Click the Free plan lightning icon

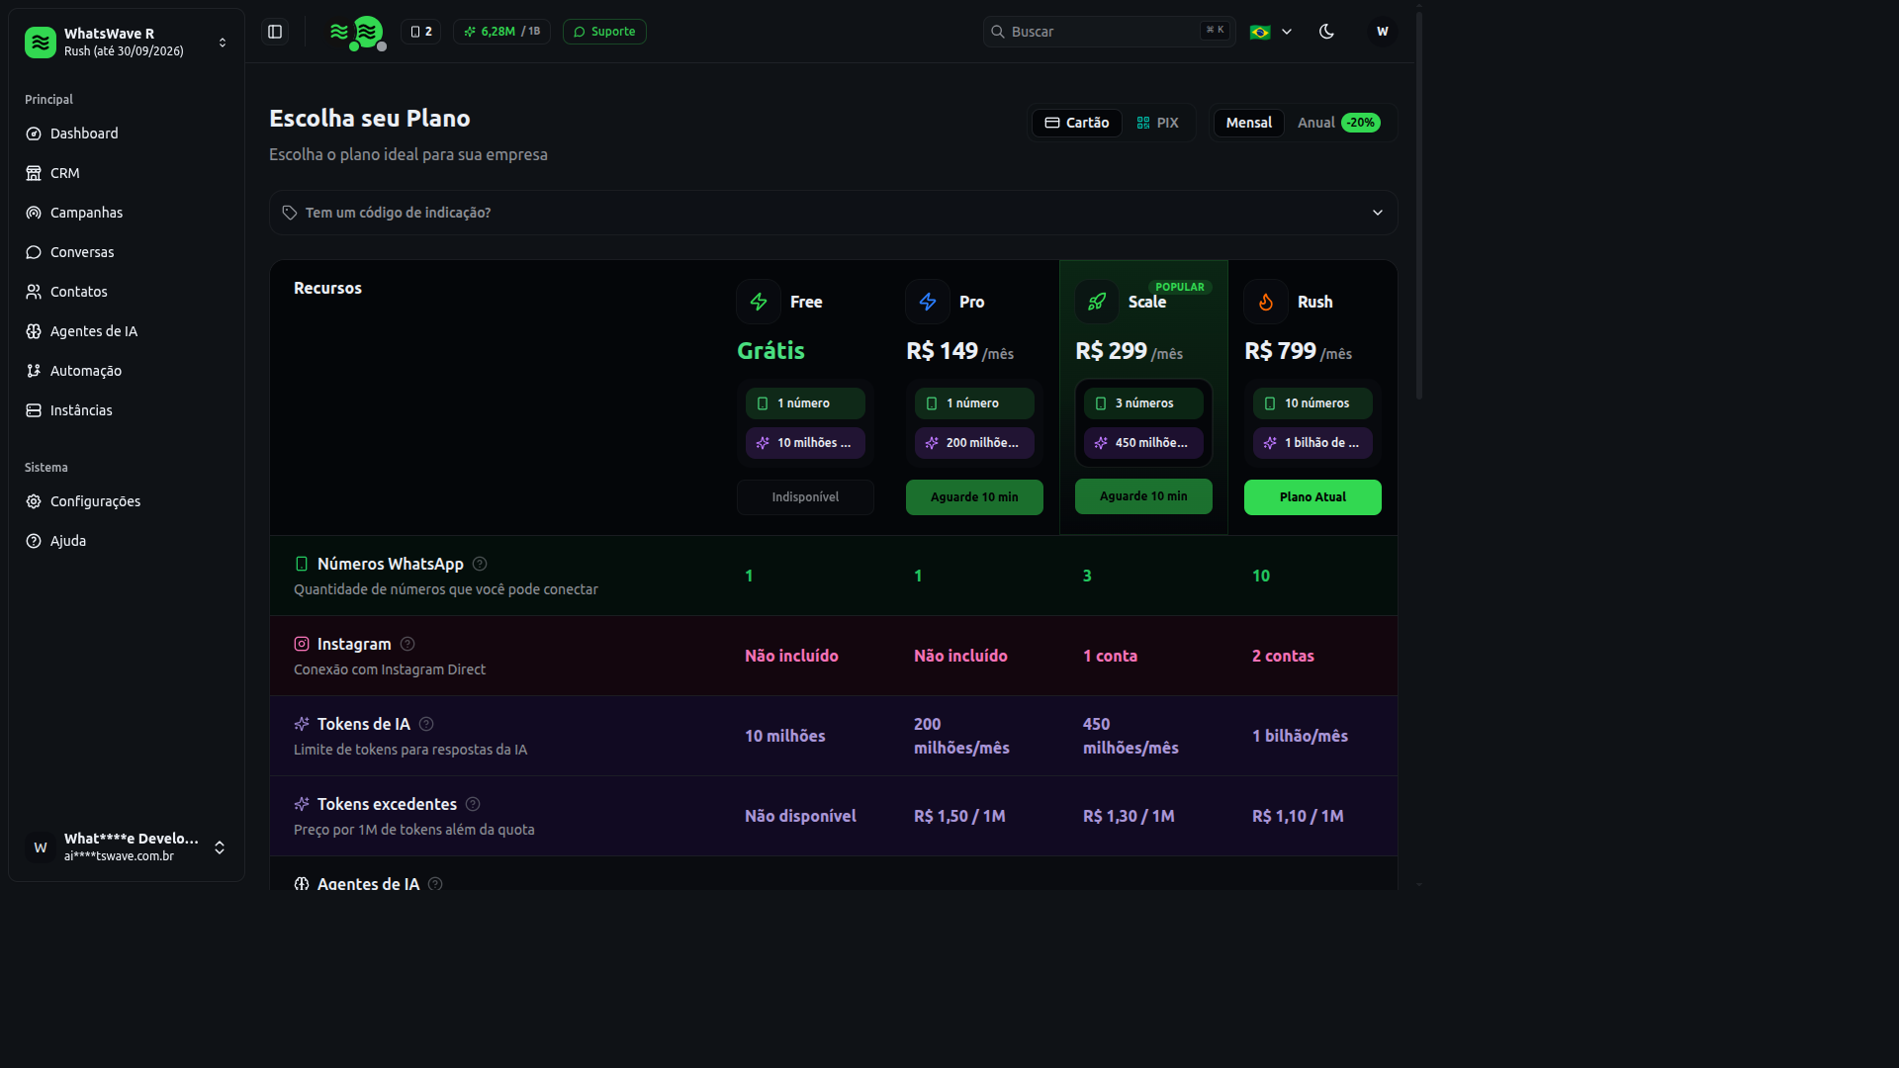759,302
